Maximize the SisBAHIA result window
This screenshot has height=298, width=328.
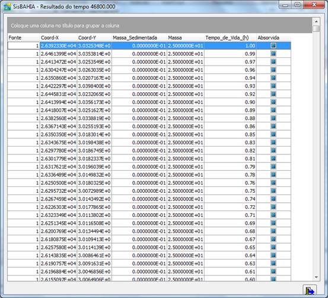(297, 5)
